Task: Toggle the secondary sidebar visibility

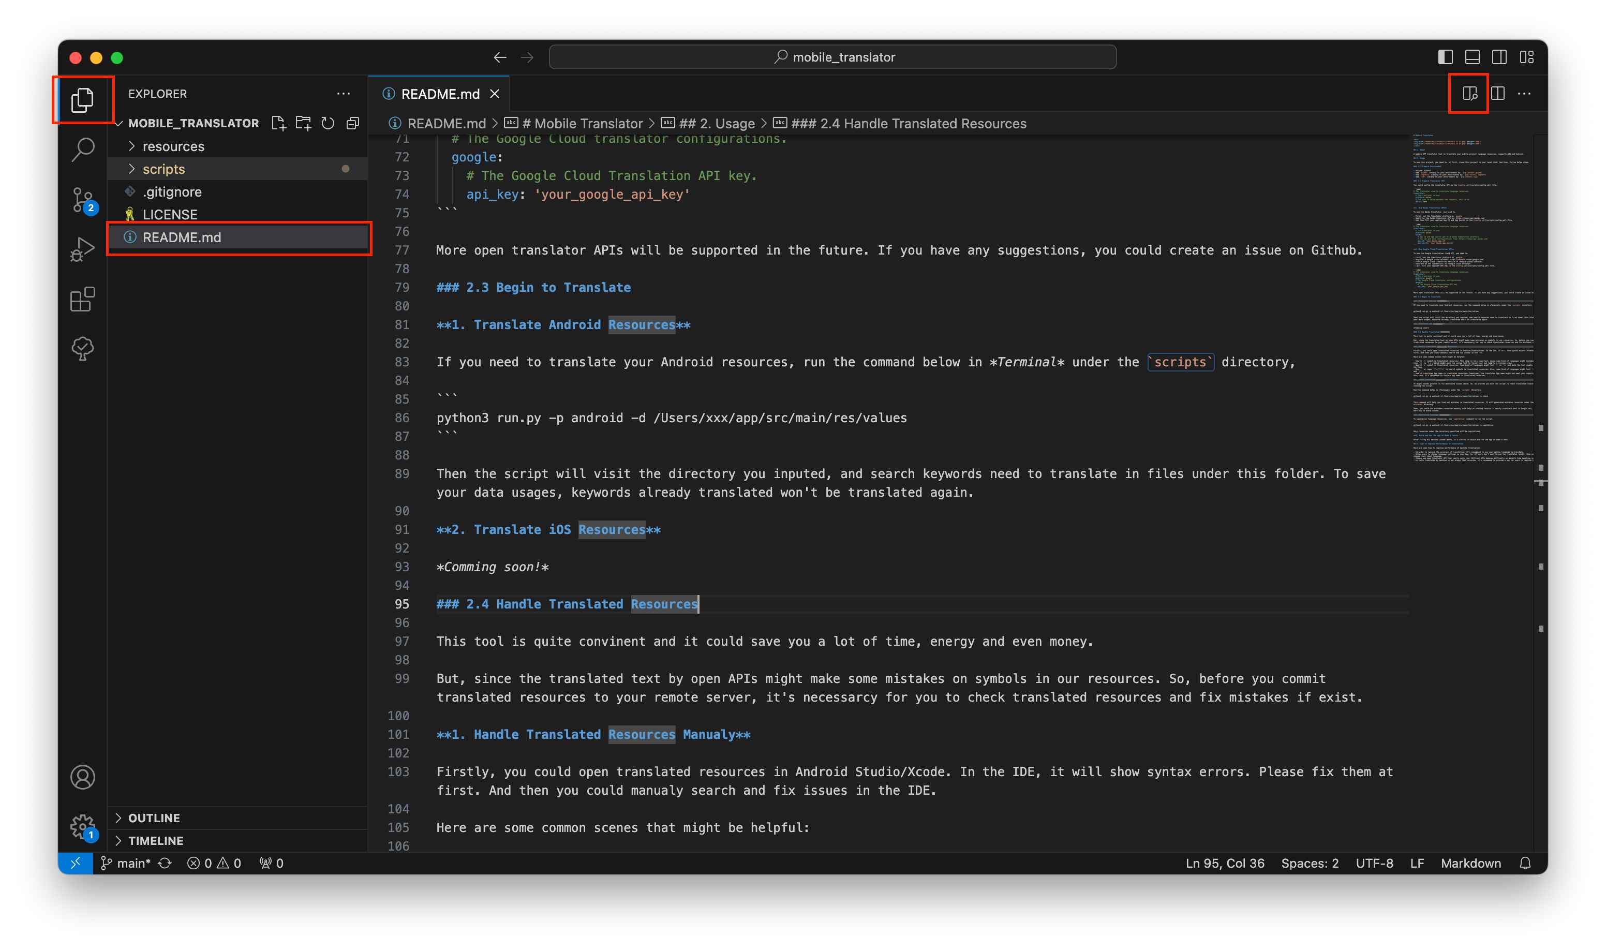Action: pyautogui.click(x=1498, y=56)
